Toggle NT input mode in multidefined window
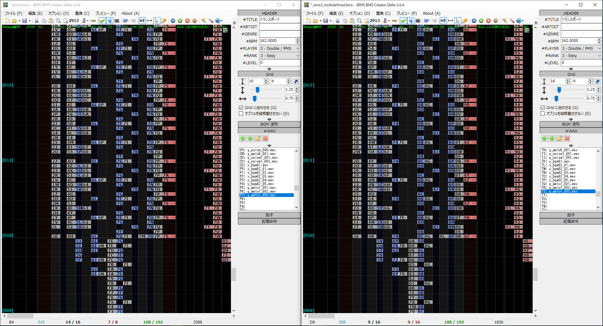603x326 pixels. (443, 21)
